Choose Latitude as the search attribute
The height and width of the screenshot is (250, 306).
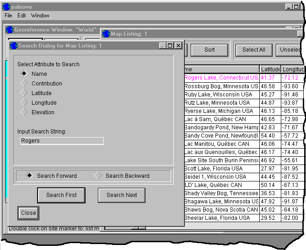[x=24, y=93]
